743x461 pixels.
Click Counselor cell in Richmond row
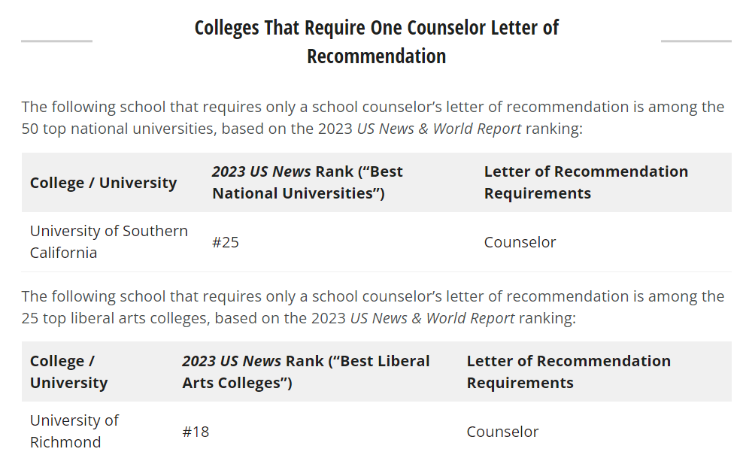[503, 432]
